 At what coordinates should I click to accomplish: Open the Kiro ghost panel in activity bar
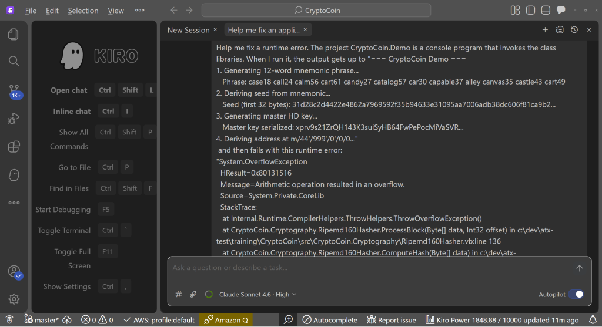[14, 175]
